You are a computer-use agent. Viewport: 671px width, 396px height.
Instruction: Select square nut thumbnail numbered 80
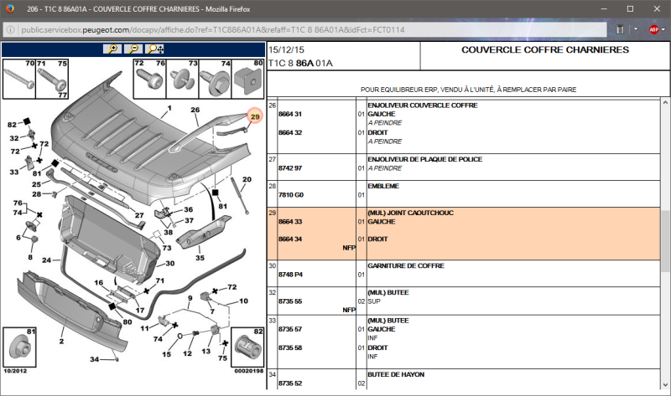click(x=247, y=79)
